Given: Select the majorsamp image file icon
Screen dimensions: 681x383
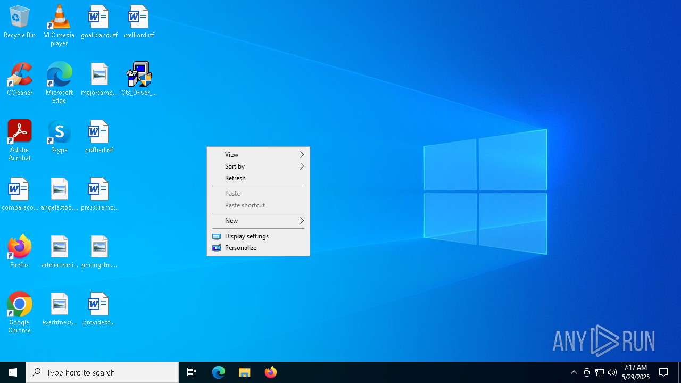Looking at the screenshot, I should coord(99,79).
